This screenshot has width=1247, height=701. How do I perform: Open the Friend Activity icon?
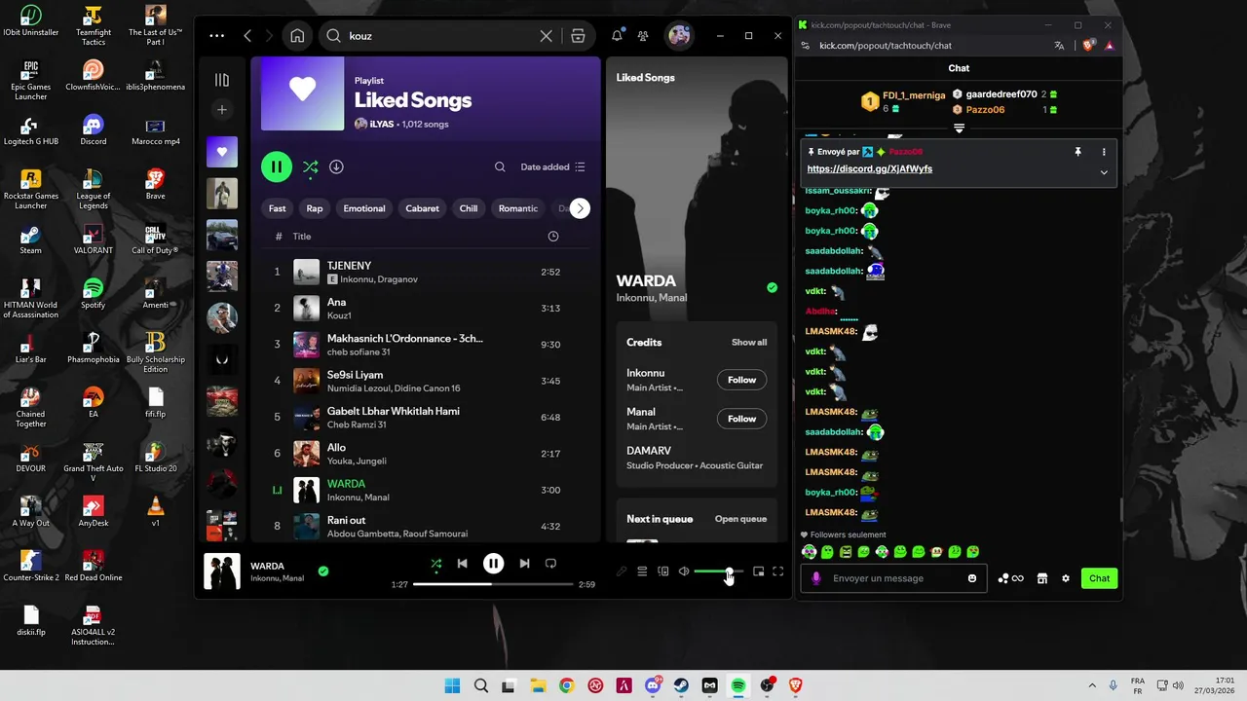pos(643,36)
